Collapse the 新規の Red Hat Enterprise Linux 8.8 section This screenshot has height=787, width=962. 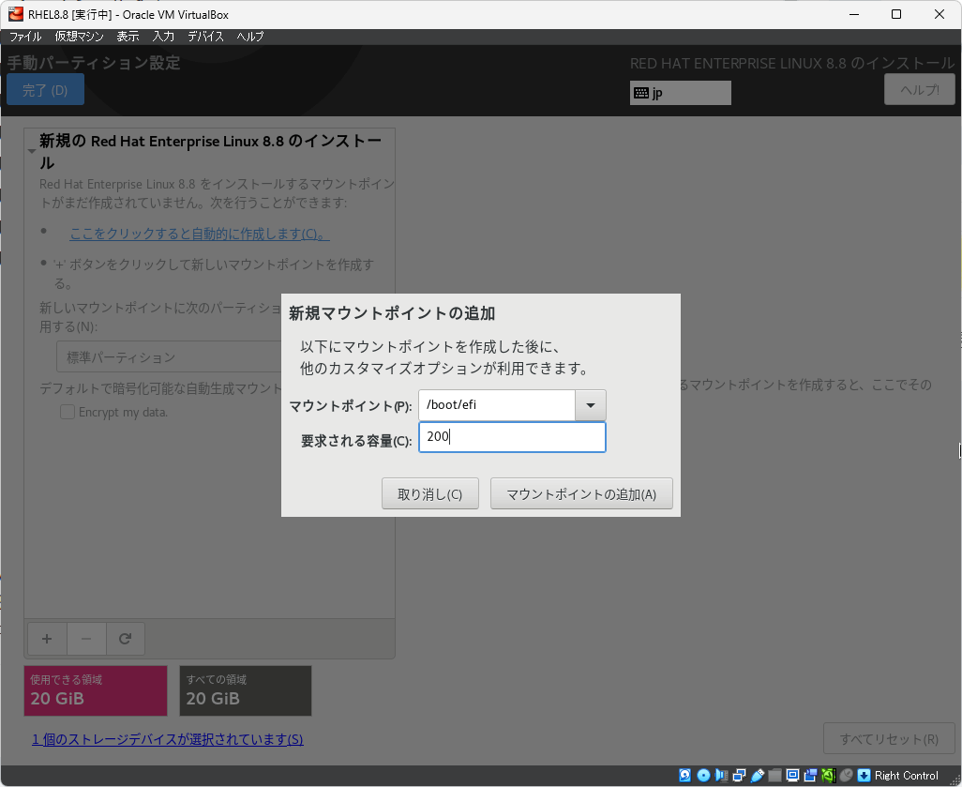point(31,151)
